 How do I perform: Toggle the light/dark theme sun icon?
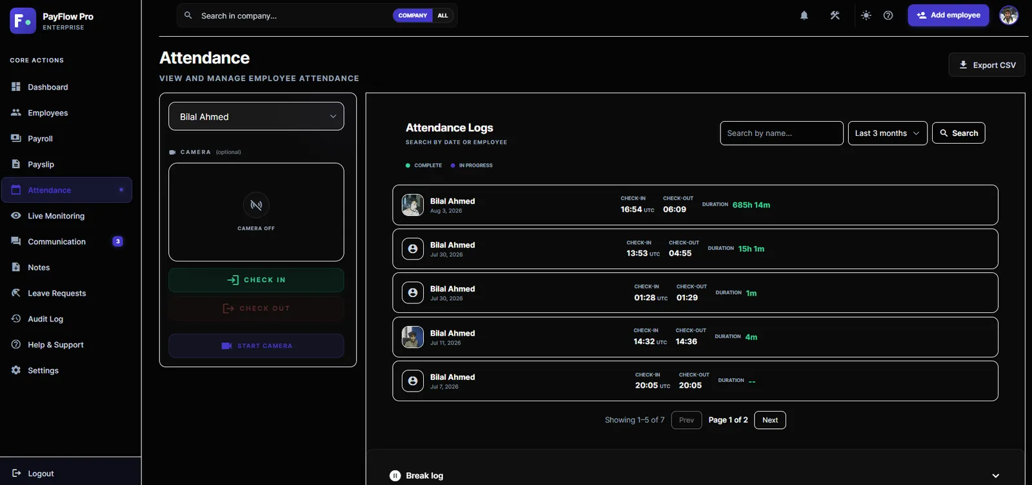tap(866, 15)
